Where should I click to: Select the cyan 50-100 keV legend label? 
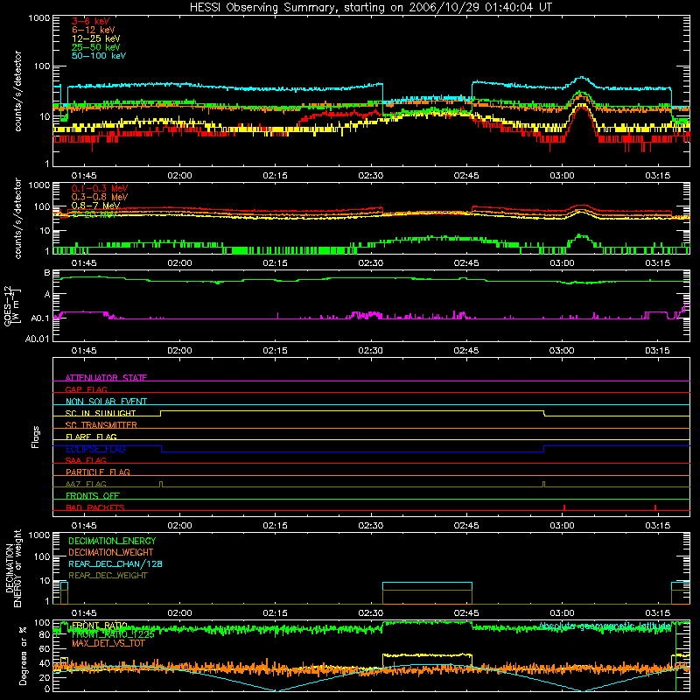pyautogui.click(x=99, y=56)
